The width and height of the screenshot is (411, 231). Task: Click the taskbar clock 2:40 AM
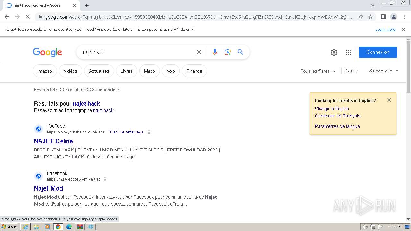click(x=395, y=227)
